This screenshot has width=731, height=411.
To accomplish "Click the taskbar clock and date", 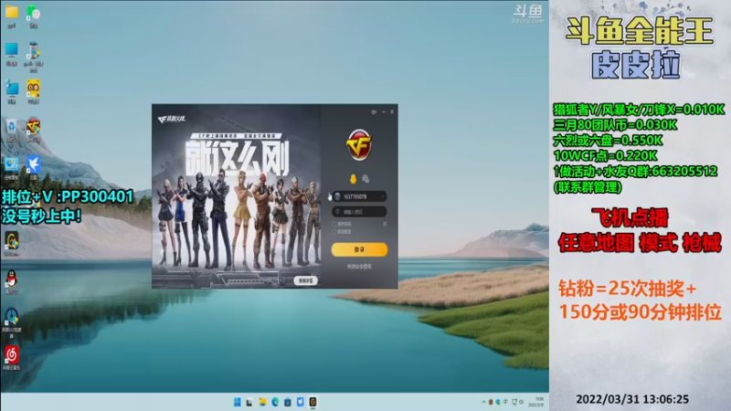I will pos(538,402).
